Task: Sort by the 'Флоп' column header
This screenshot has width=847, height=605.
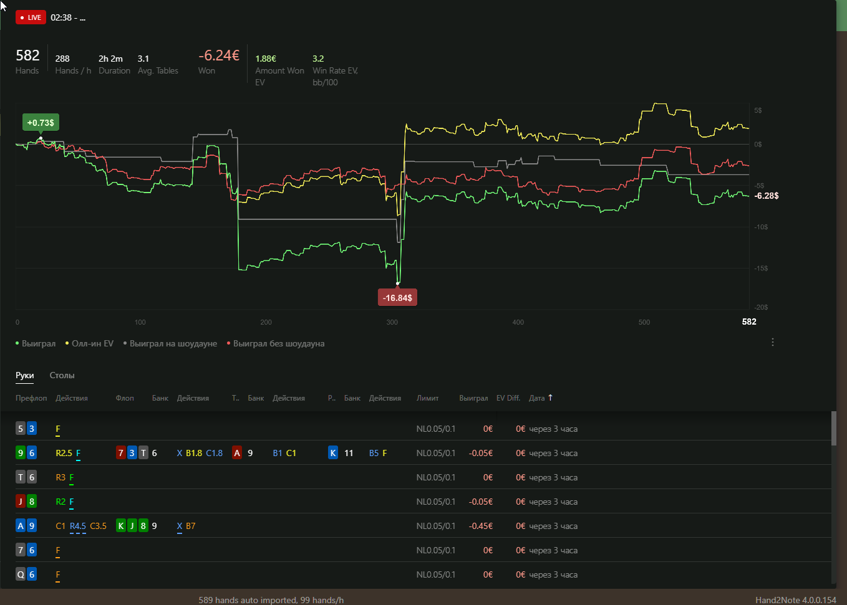Action: pyautogui.click(x=125, y=398)
